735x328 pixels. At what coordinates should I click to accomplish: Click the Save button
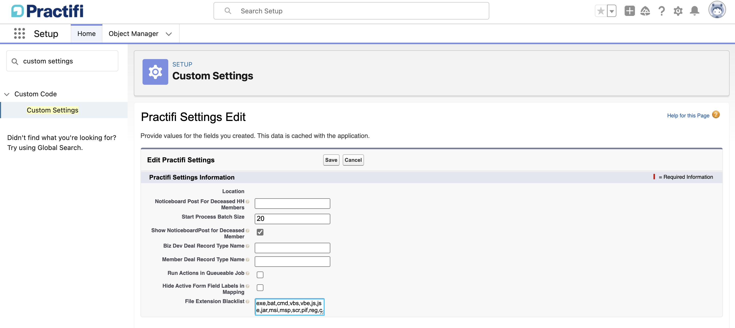[331, 160]
